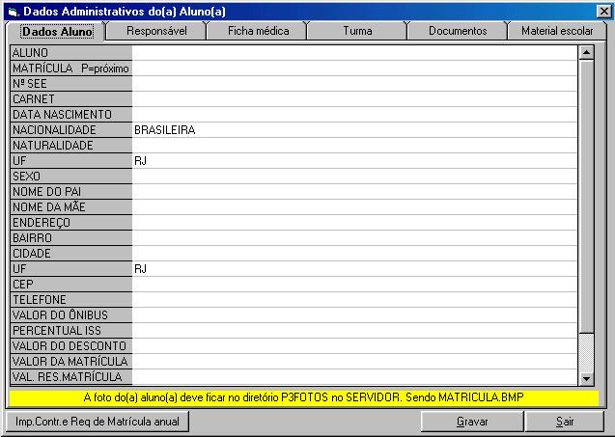Select the Turma tab
This screenshot has height=437, width=615.
357,31
